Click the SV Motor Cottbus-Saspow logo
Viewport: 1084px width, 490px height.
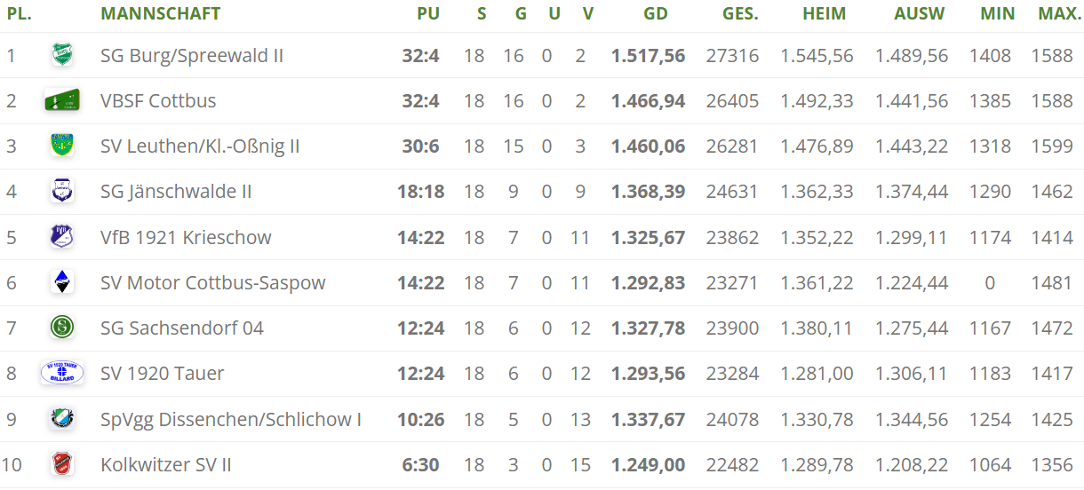pyautogui.click(x=62, y=282)
